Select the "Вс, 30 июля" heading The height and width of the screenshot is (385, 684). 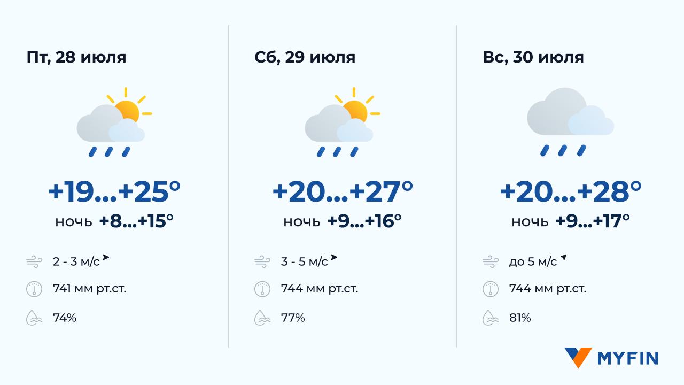(x=533, y=57)
